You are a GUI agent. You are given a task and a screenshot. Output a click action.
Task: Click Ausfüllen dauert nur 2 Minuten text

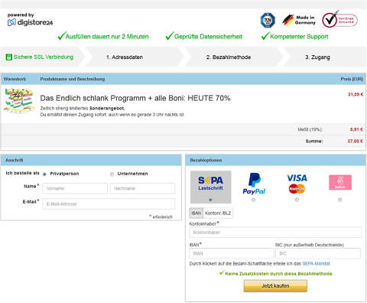tap(107, 37)
